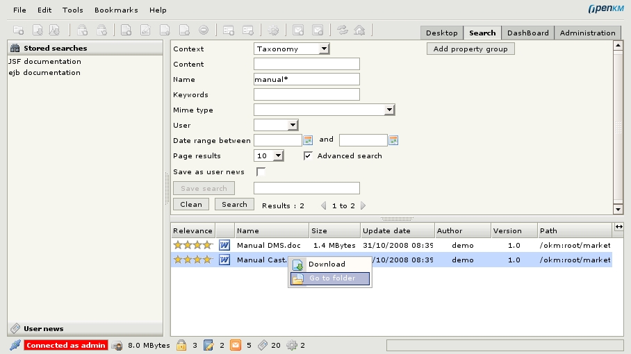Click the cancel check-out toolbar icon
Viewport: 631px width, 354px height.
[x=184, y=30]
